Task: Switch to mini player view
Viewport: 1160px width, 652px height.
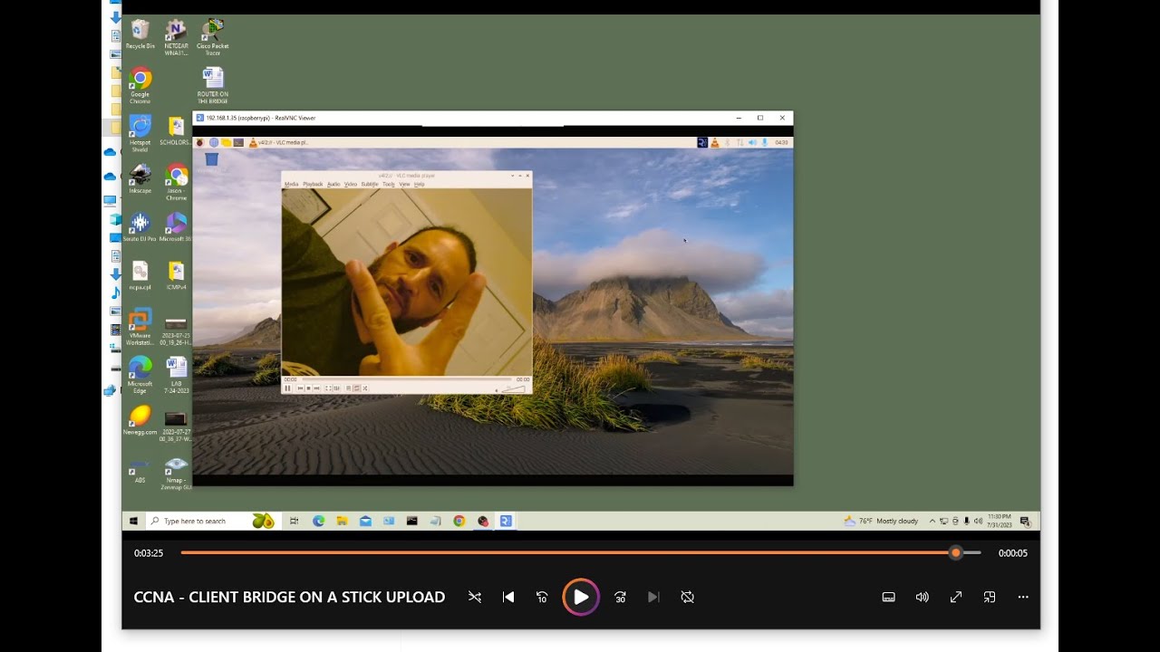Action: point(990,597)
